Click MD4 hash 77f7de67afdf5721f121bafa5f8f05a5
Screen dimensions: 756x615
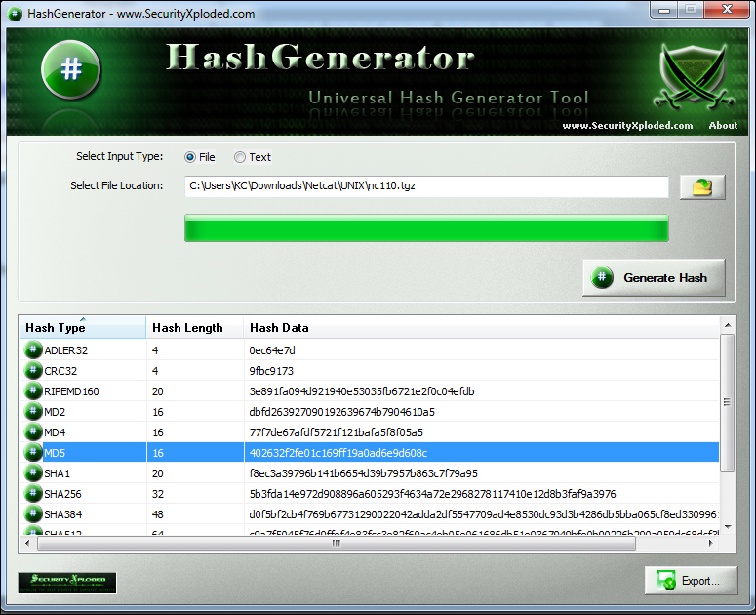pos(336,432)
